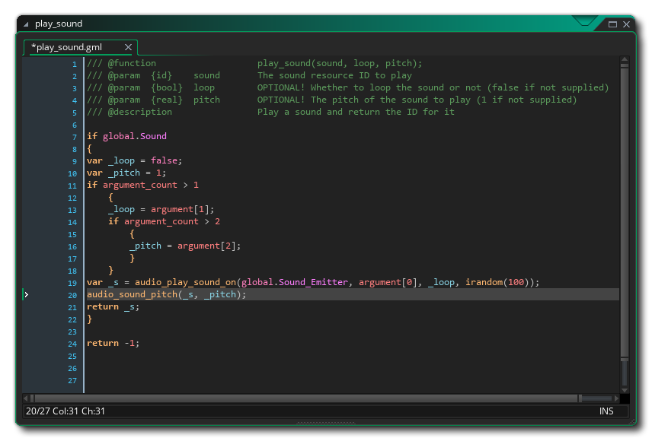Screen dimensions: 652x441
Task: Click 'play_sound(sound, loop, pitch);' in line 1
Action: coord(339,64)
